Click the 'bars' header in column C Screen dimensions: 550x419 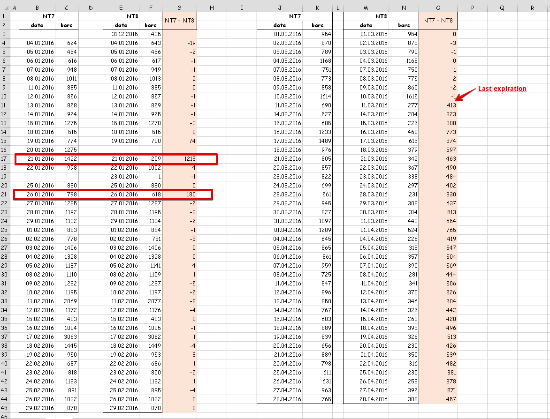click(x=67, y=25)
